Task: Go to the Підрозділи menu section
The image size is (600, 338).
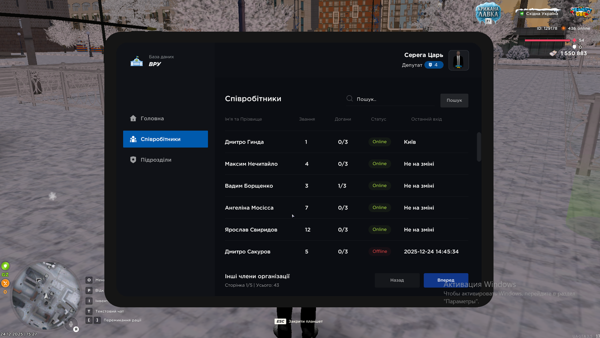Action: pos(165,159)
